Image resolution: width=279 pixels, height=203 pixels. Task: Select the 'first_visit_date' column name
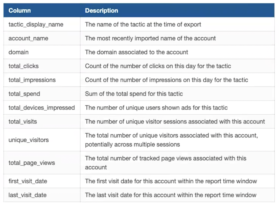[28, 181]
